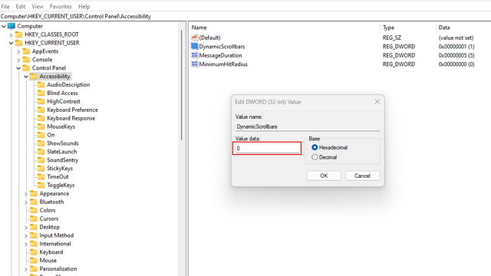491x276 pixels.
Task: Click the Control Panel folder icon
Action: coord(26,68)
